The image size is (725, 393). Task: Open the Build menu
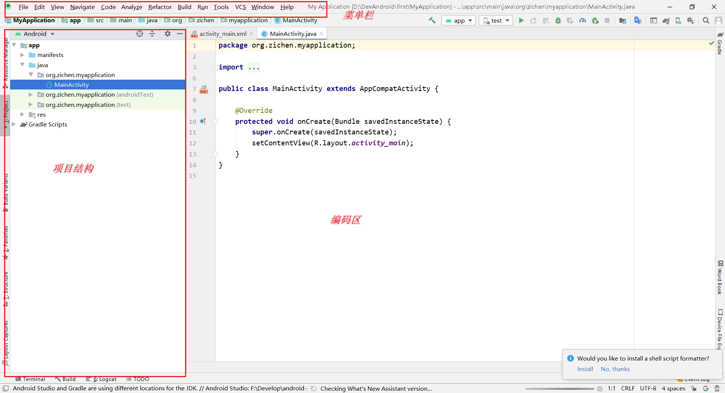(x=184, y=7)
